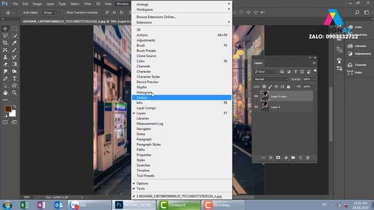Open the Libraries panel icon
The width and height of the screenshot is (374, 210).
click(350, 46)
